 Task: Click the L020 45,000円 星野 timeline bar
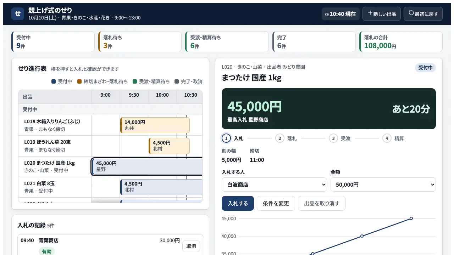(x=147, y=166)
